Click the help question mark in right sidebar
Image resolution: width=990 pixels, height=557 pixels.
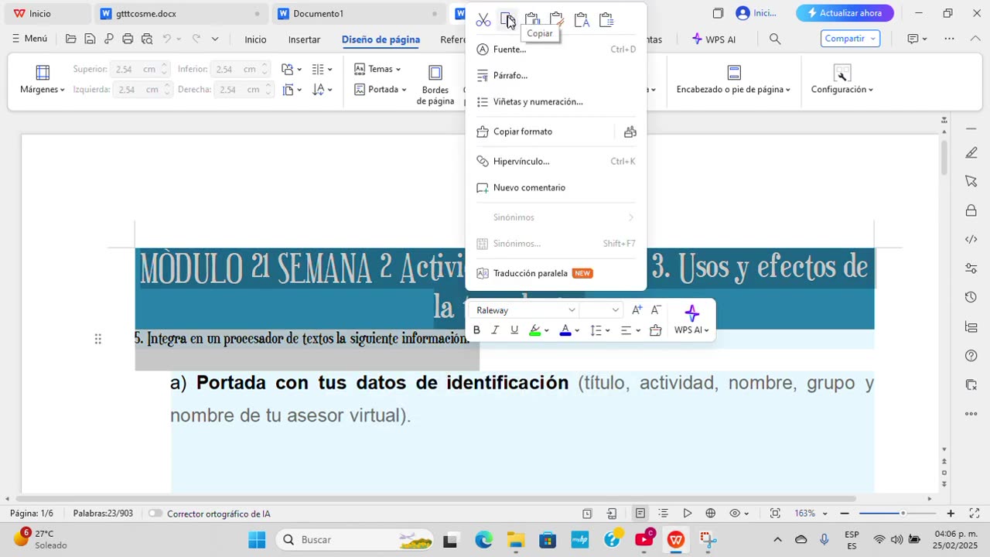(971, 356)
